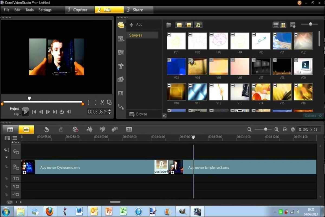The width and height of the screenshot is (325, 217).
Task: Click the Browse dropdown button
Action: tap(138, 114)
